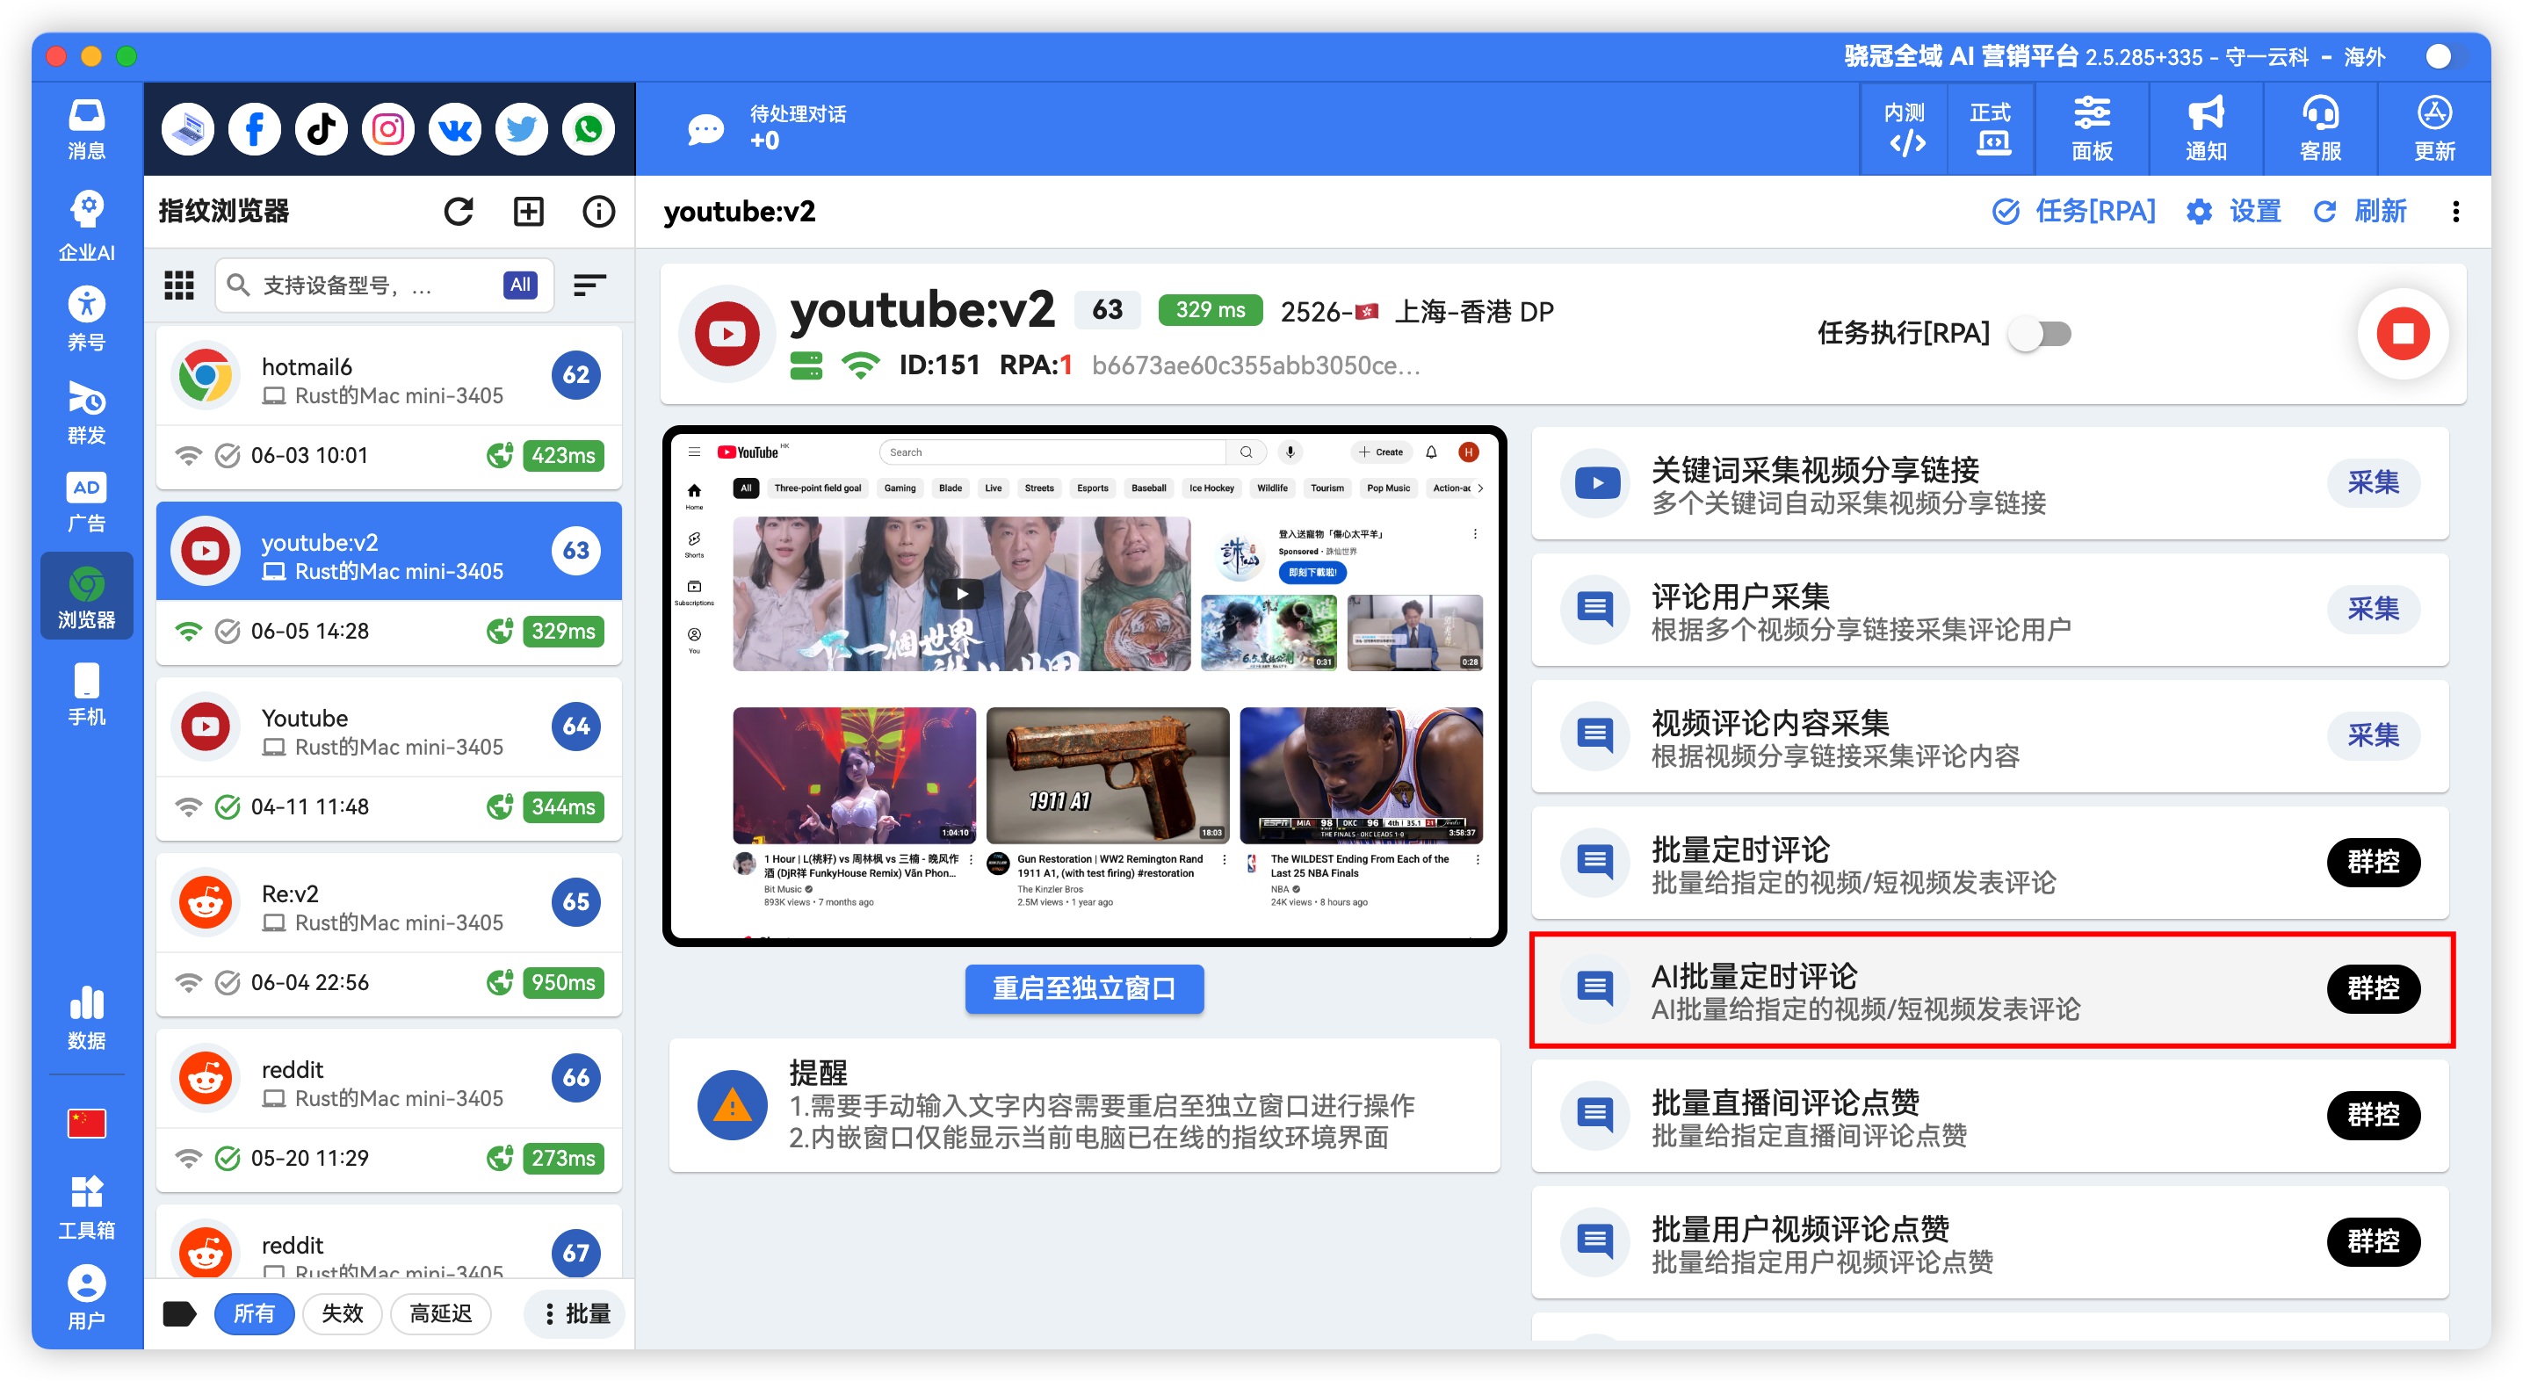
Task: Open the 面板 panel icon
Action: coord(2092,128)
